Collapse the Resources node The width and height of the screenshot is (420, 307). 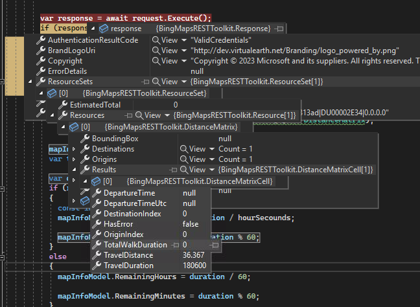click(x=52, y=115)
